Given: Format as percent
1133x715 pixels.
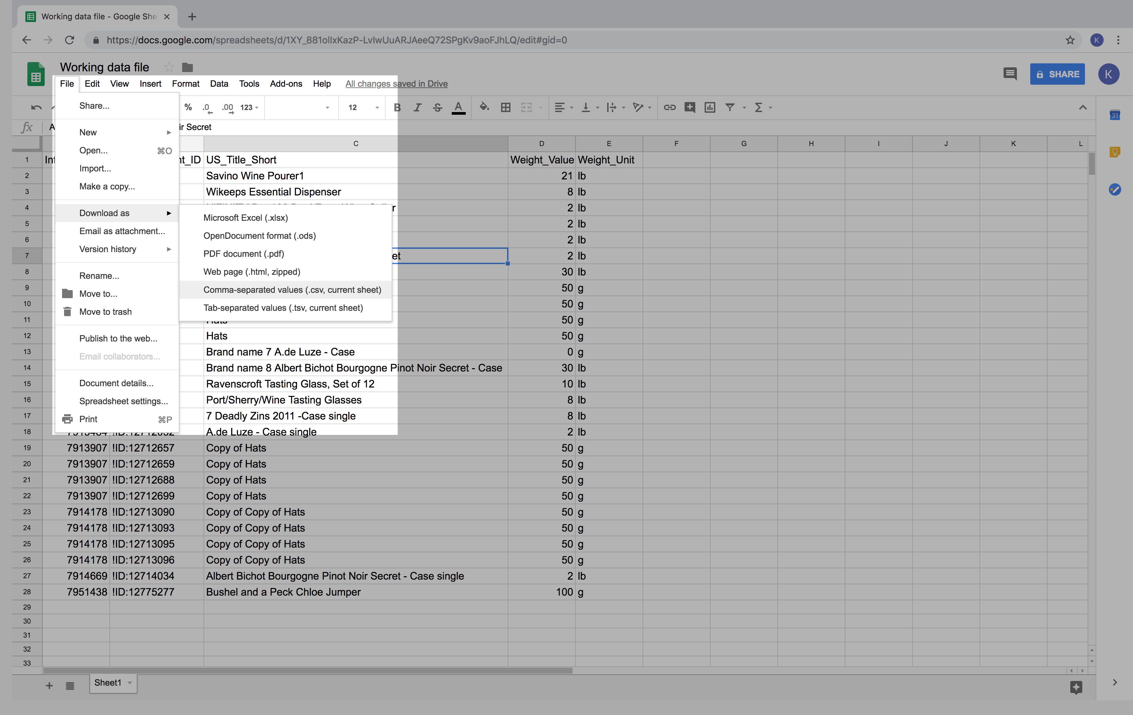Looking at the screenshot, I should click(x=188, y=108).
